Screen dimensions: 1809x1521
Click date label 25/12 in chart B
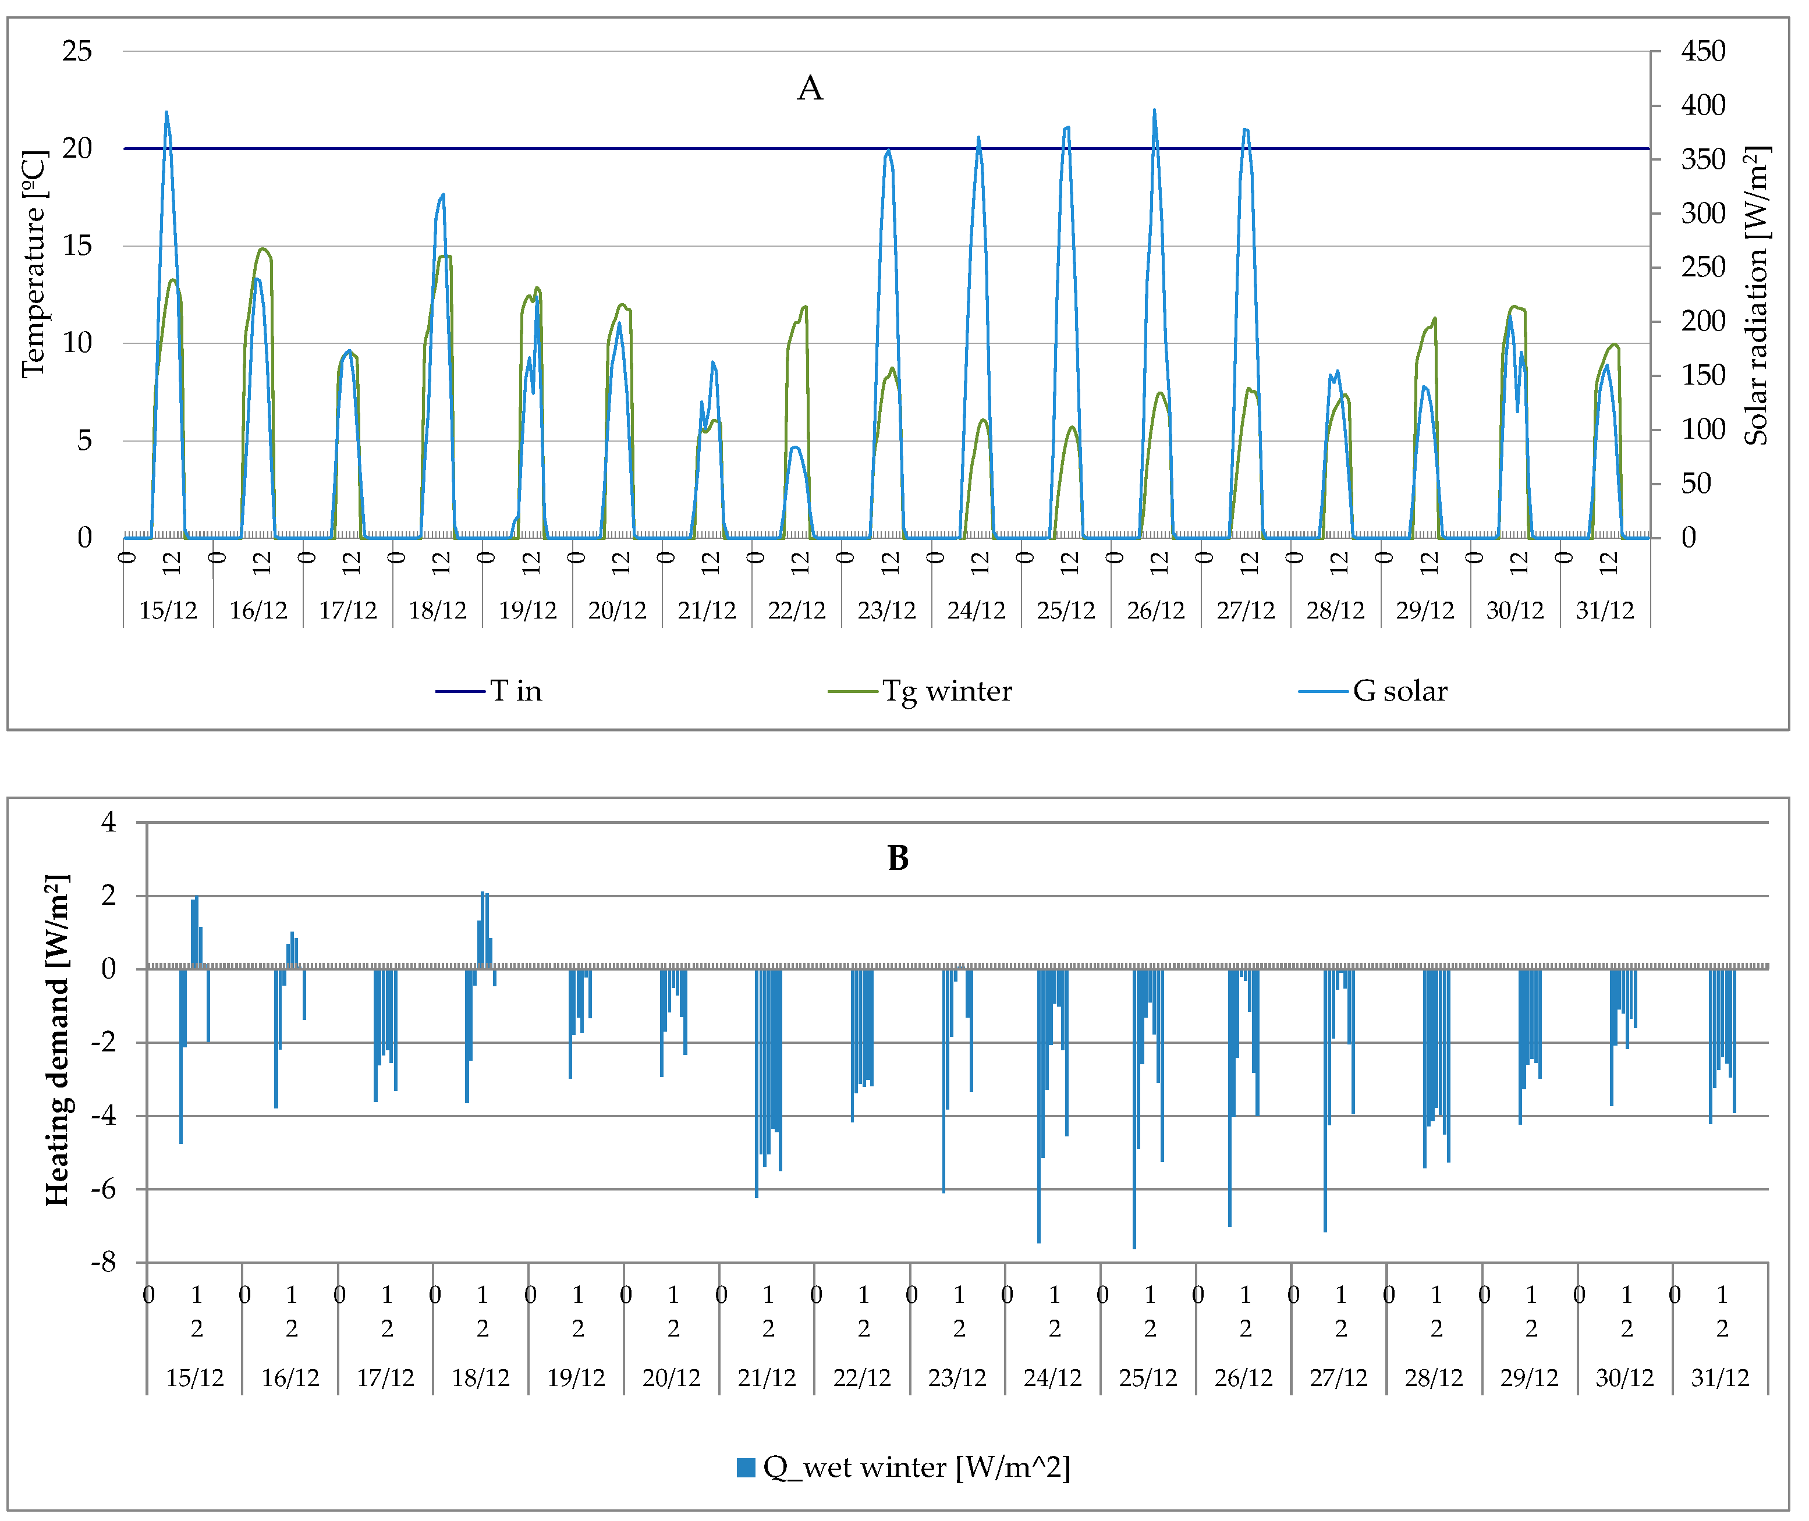click(1147, 1378)
